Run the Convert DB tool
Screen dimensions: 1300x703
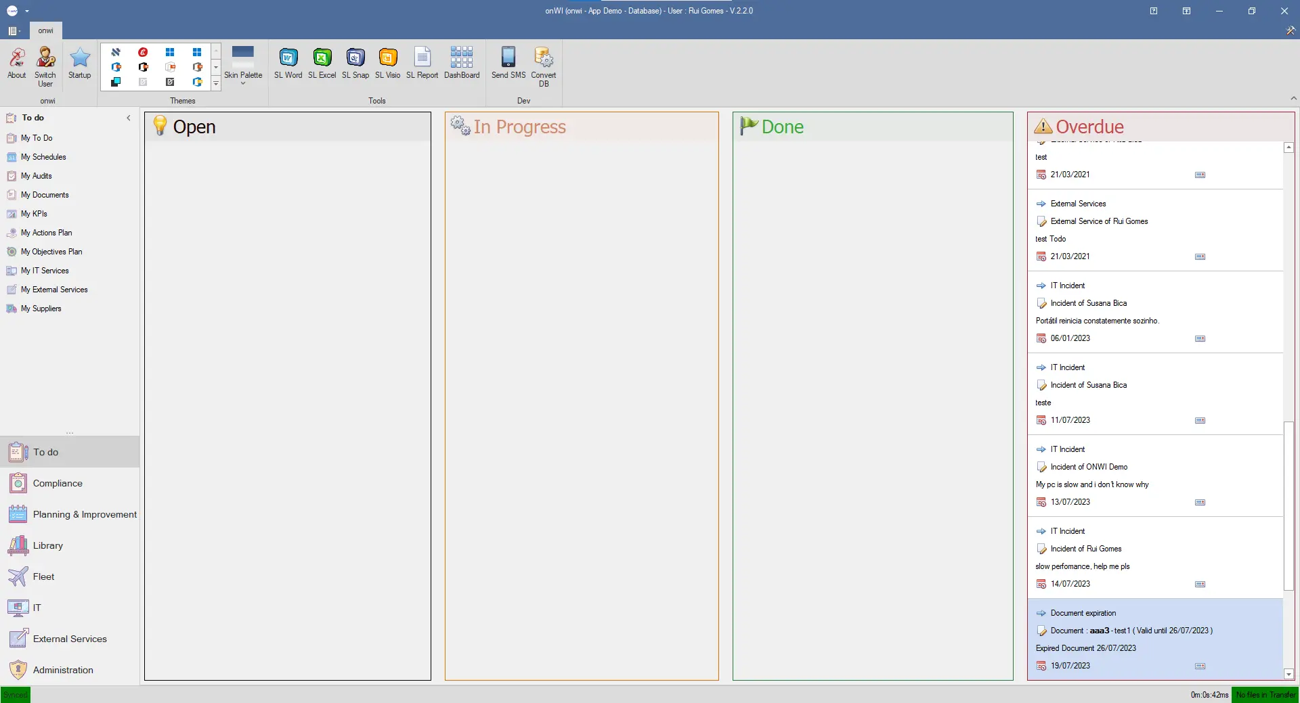(x=544, y=66)
